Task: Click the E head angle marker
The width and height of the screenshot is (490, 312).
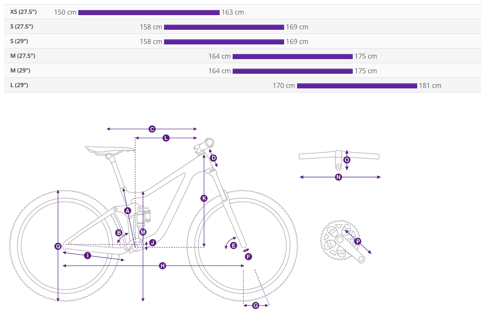Action: [233, 245]
